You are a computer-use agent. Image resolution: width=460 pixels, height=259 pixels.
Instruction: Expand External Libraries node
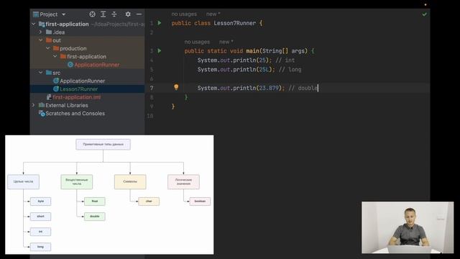point(34,105)
